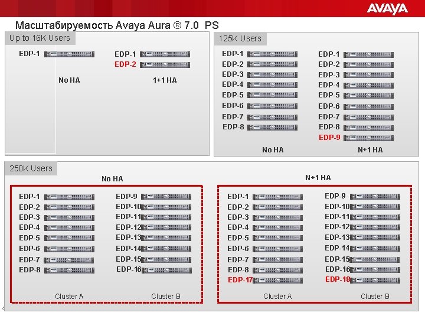
Task: Select EDP-7 server in 250K No HA Cluster A
Action: pyautogui.click(x=68, y=260)
